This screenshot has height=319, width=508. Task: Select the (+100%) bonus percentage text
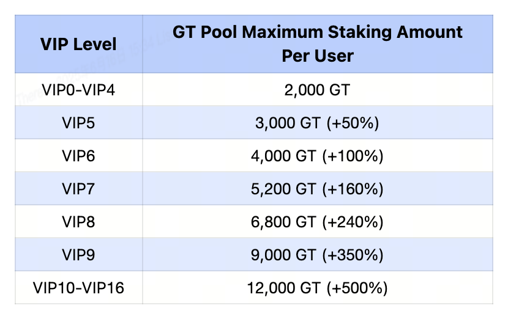pyautogui.click(x=353, y=156)
